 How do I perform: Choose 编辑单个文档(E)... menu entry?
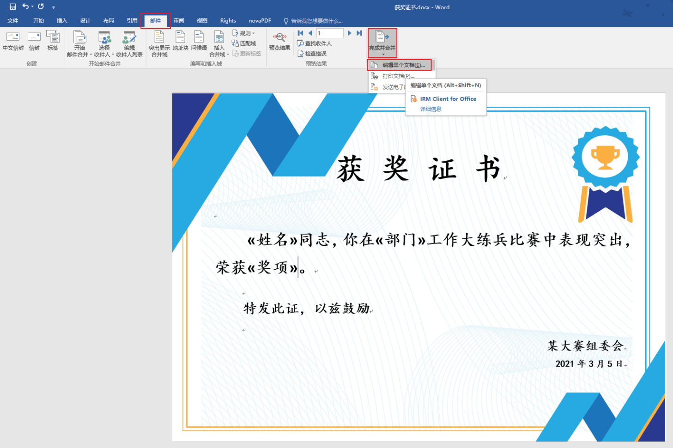click(x=400, y=65)
